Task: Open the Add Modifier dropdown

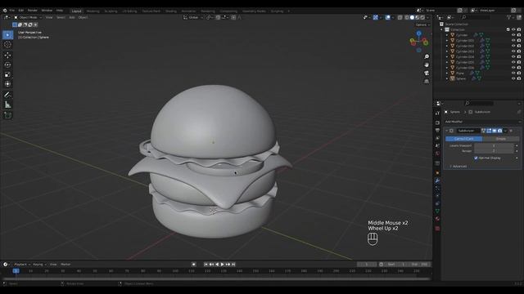Action: click(481, 122)
